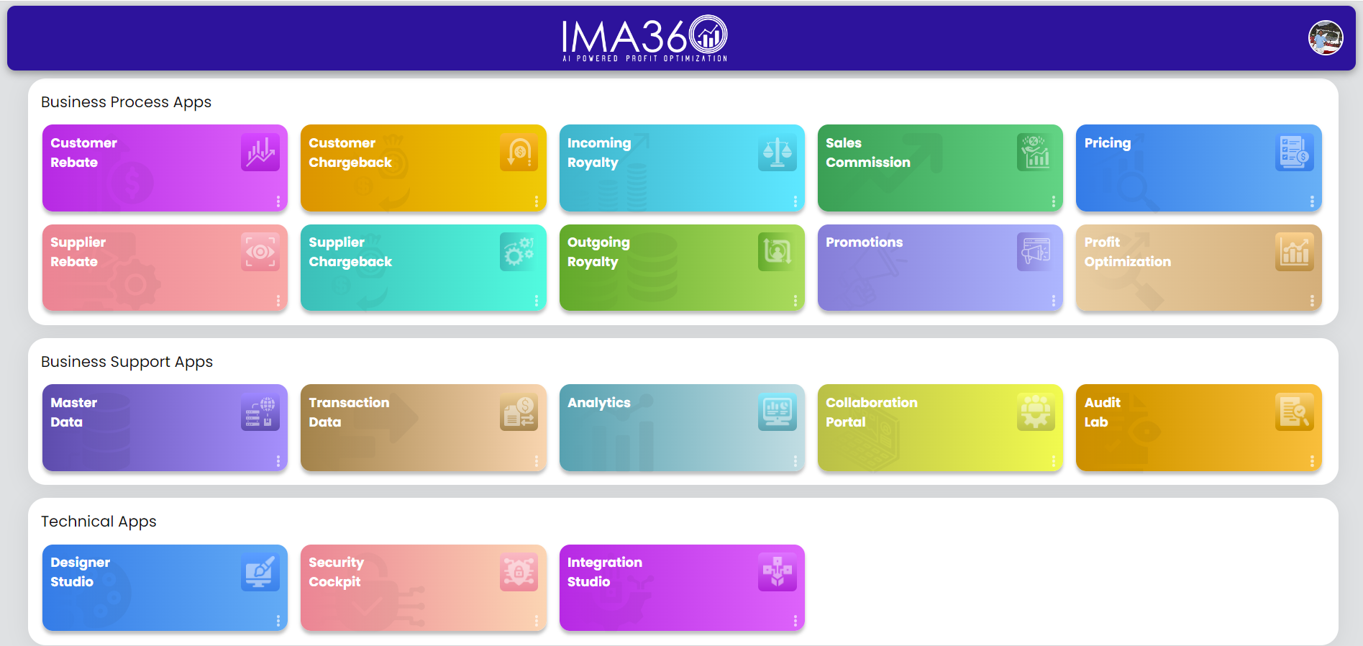
Task: Open the Incoming Royalty app label
Action: 599,153
